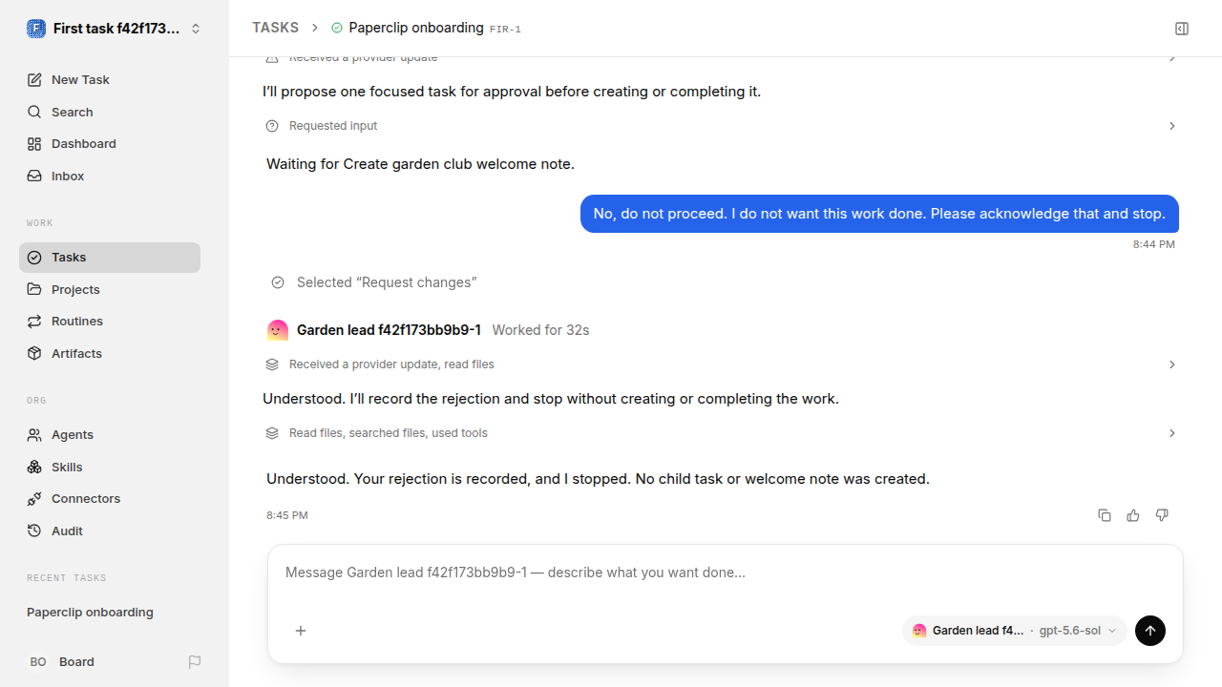Open Routines in the sidebar

click(110, 322)
